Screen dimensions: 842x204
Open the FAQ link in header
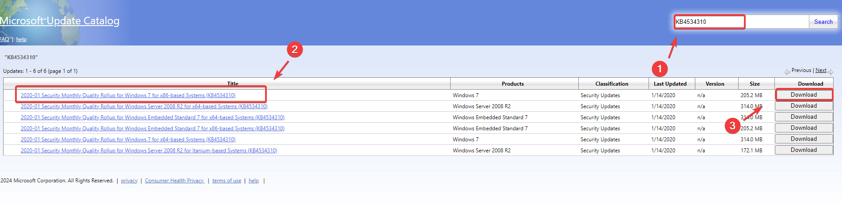click(x=4, y=39)
